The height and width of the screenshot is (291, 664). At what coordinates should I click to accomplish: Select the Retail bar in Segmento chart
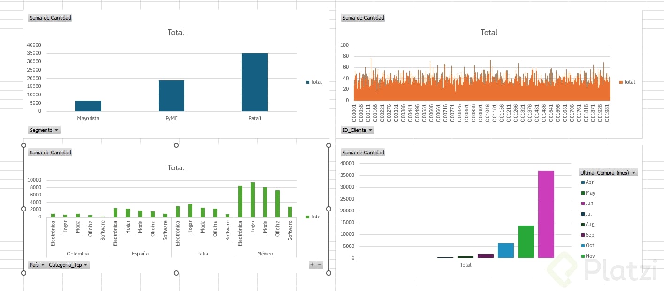click(x=255, y=82)
